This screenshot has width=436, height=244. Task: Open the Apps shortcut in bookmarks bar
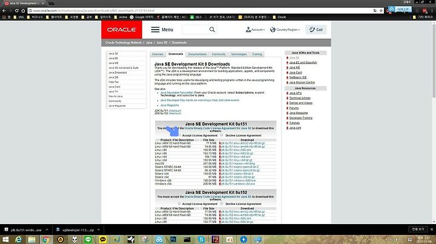coord(7,17)
